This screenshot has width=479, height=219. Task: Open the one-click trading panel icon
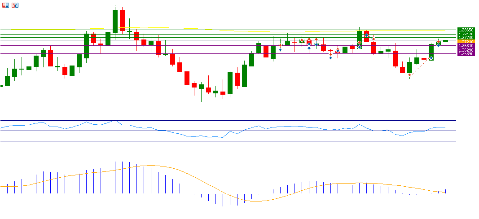coord(5,5)
